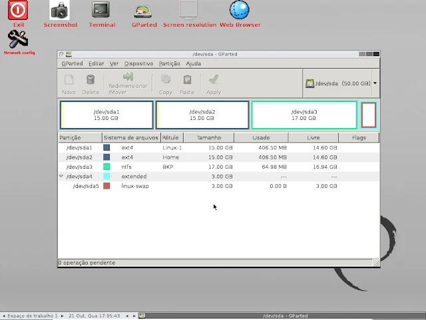Select the /dev/sda2 row in partition list
426x320 pixels.
coord(219,157)
